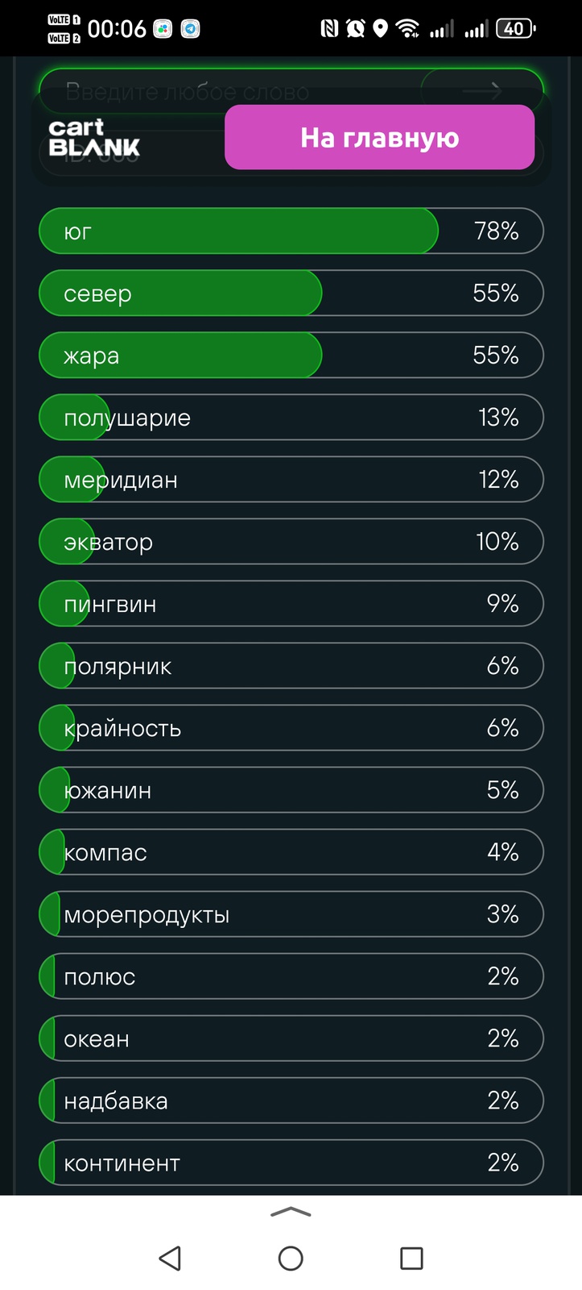This screenshot has width=582, height=1290.
Task: Tap the континент 2% row
Action: point(291,1162)
